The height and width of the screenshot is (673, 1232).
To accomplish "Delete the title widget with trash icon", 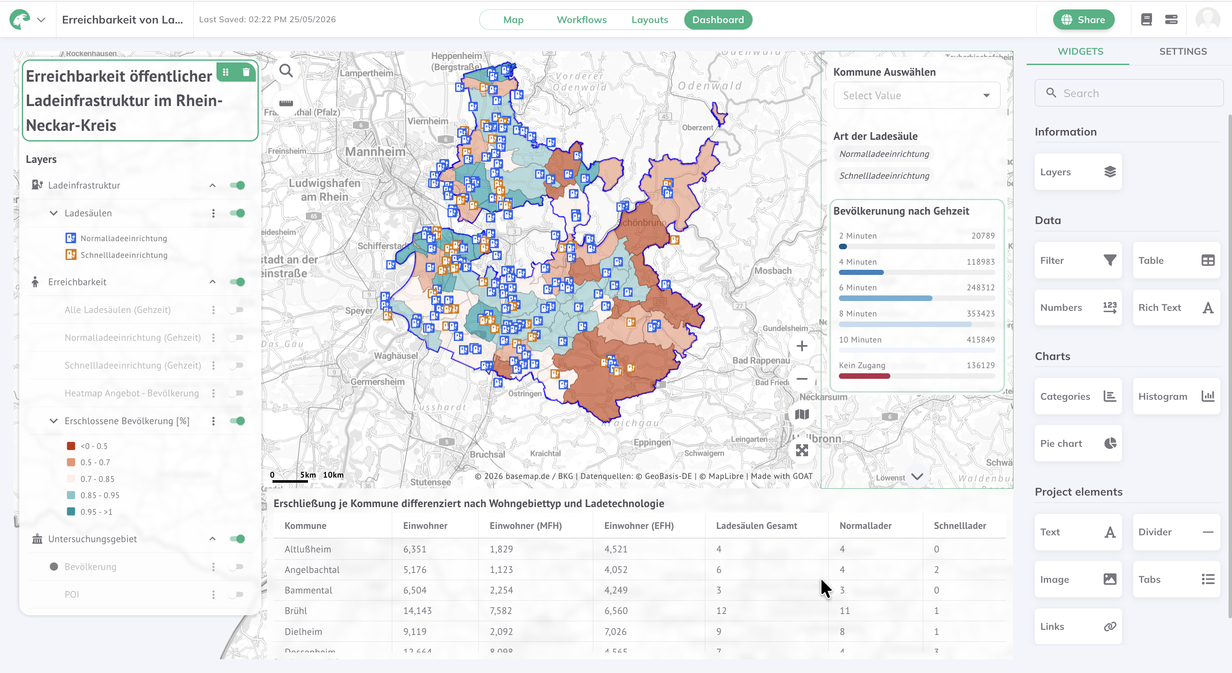I will tap(246, 72).
